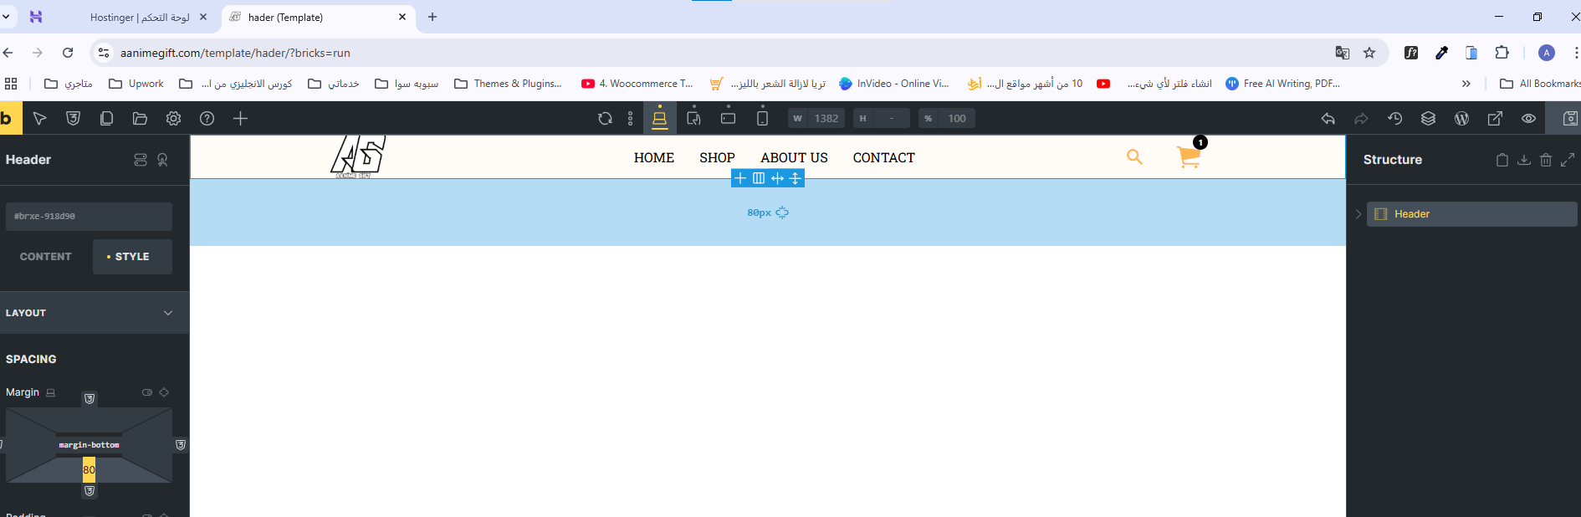Viewport: 1581px width, 517px height.
Task: Click the margin-right CSS variable icon
Action: [181, 445]
